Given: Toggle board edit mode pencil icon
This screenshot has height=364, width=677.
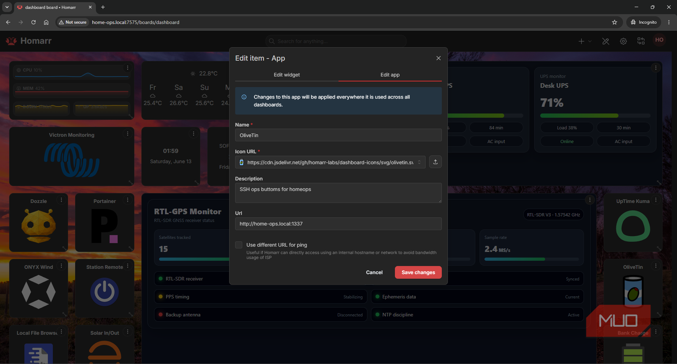Looking at the screenshot, I should coord(606,41).
